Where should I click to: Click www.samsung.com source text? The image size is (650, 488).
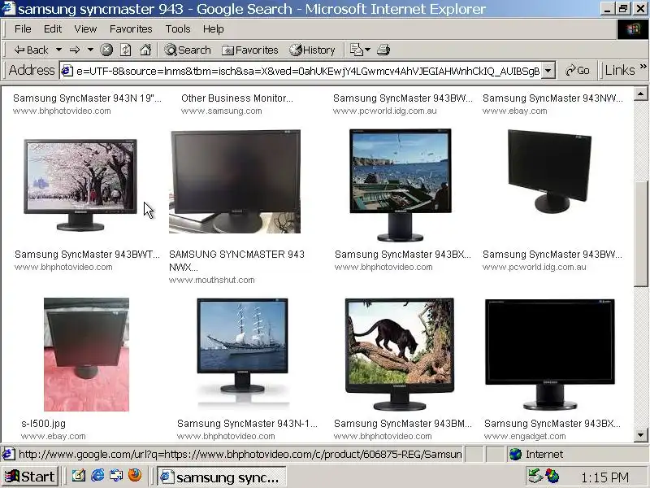tap(221, 111)
